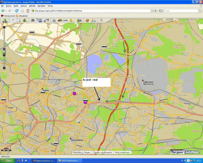
Task: Launch Firefox from the quick launch bar
Action: tap(19, 161)
